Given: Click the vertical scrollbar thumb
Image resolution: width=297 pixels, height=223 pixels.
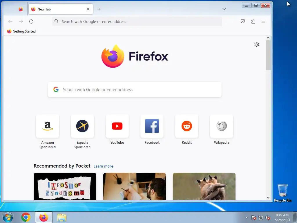Looking at the screenshot, I should (x=268, y=55).
